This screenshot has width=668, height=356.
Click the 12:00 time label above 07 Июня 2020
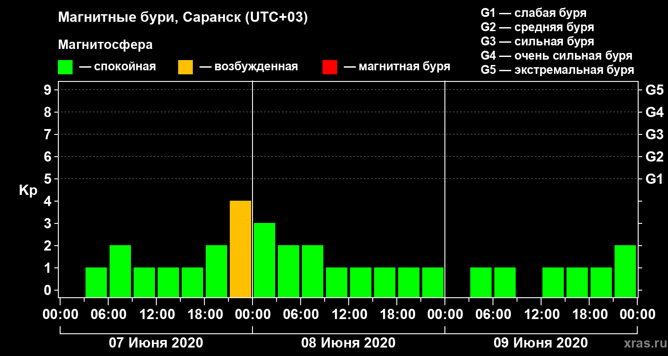click(x=156, y=315)
